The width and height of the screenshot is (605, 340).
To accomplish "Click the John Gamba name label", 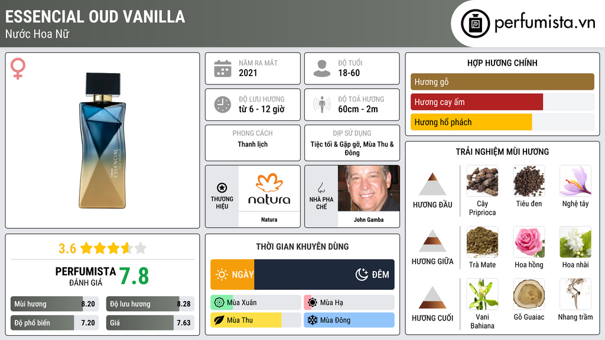I will point(369,220).
